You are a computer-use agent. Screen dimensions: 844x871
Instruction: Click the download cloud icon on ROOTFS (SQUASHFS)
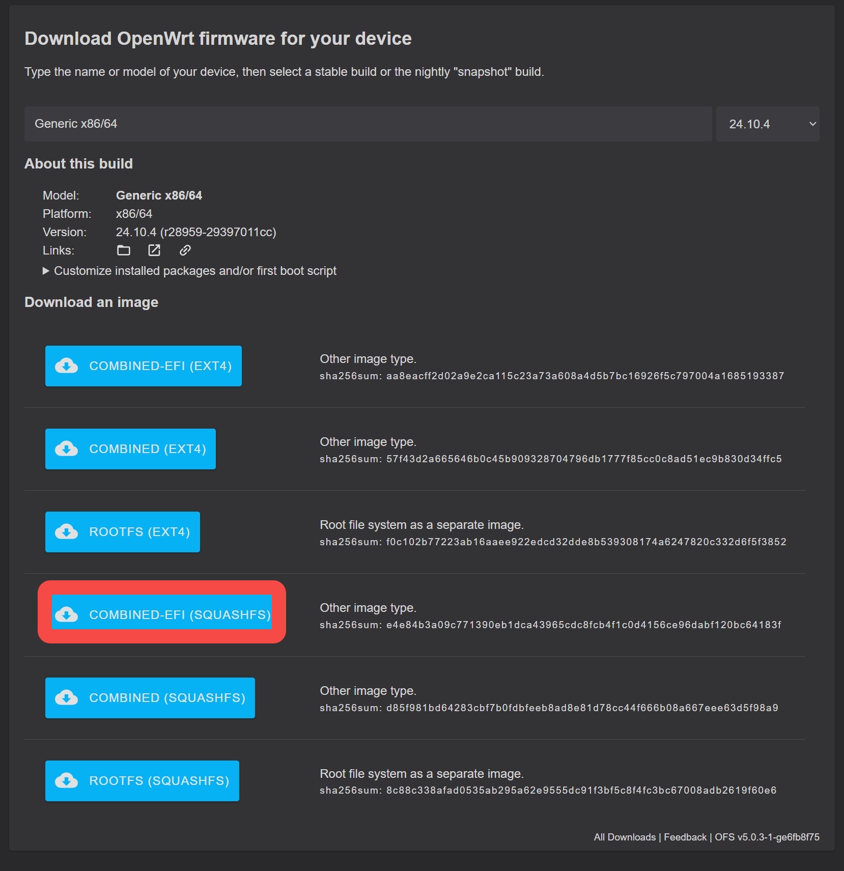(66, 781)
